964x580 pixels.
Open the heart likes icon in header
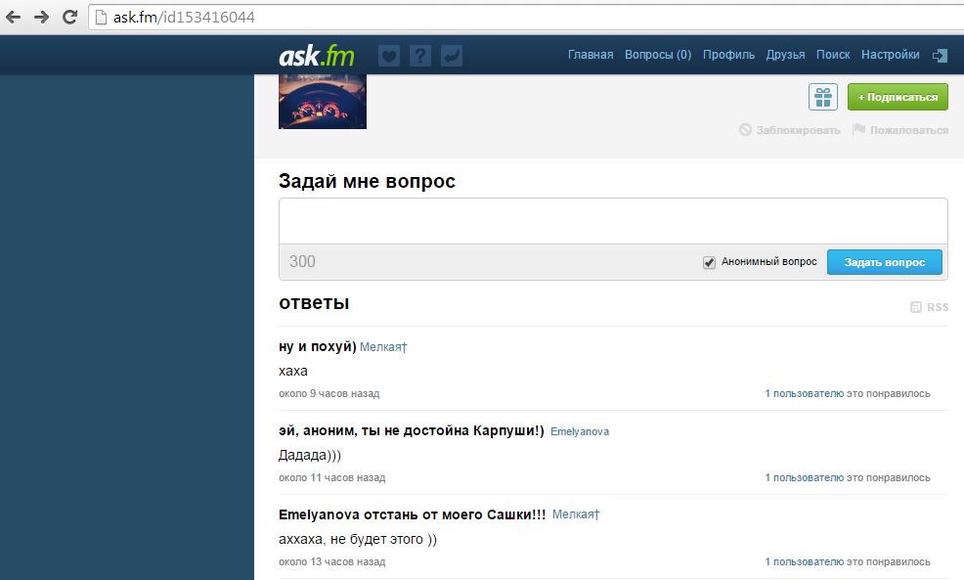[x=388, y=56]
